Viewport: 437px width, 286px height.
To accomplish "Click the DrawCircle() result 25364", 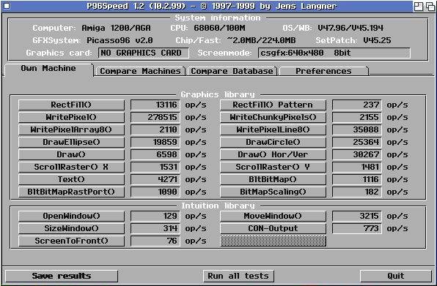I will 357,142.
